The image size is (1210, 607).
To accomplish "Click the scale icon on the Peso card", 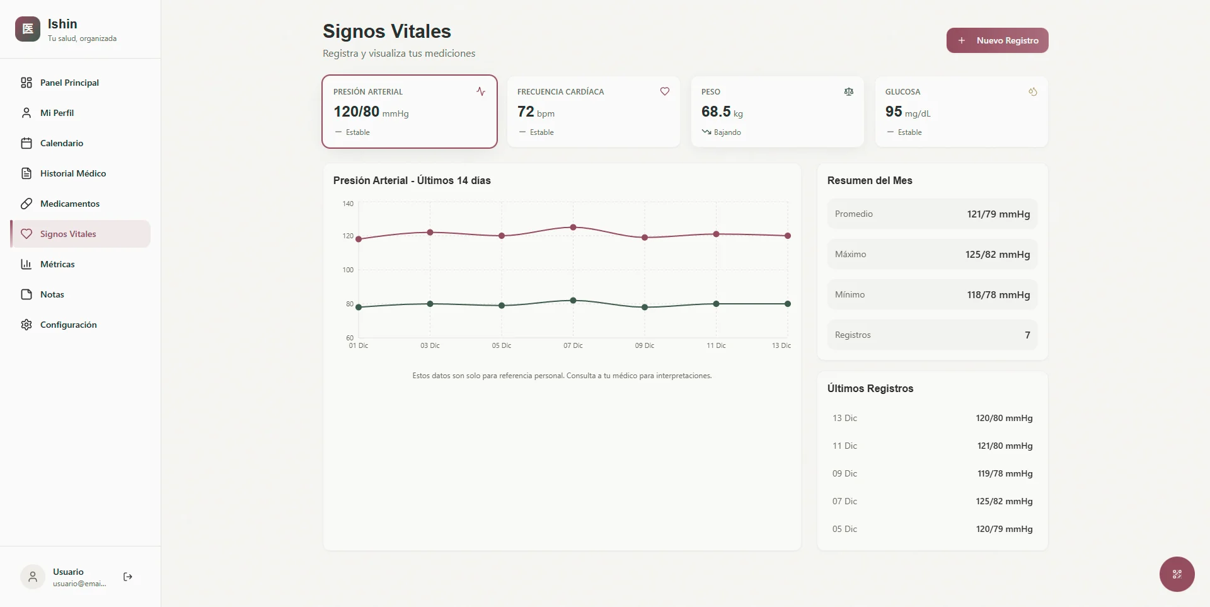I will point(849,91).
